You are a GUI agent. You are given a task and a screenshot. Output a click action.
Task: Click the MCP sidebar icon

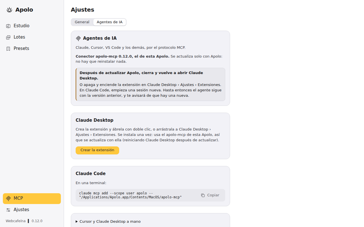(x=8, y=198)
